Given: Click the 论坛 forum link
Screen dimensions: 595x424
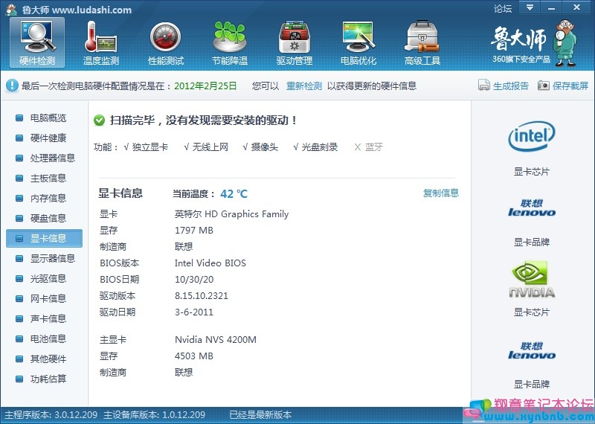Looking at the screenshot, I should [503, 8].
